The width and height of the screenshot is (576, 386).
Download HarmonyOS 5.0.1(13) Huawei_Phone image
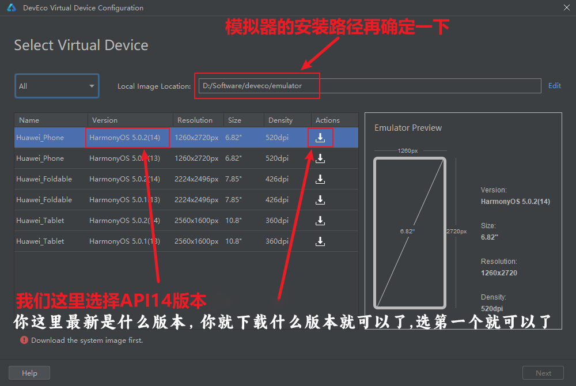coord(320,158)
